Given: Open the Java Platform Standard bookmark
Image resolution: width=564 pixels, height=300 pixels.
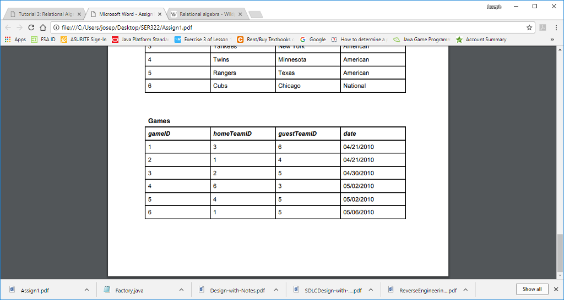Looking at the screenshot, I should point(140,40).
